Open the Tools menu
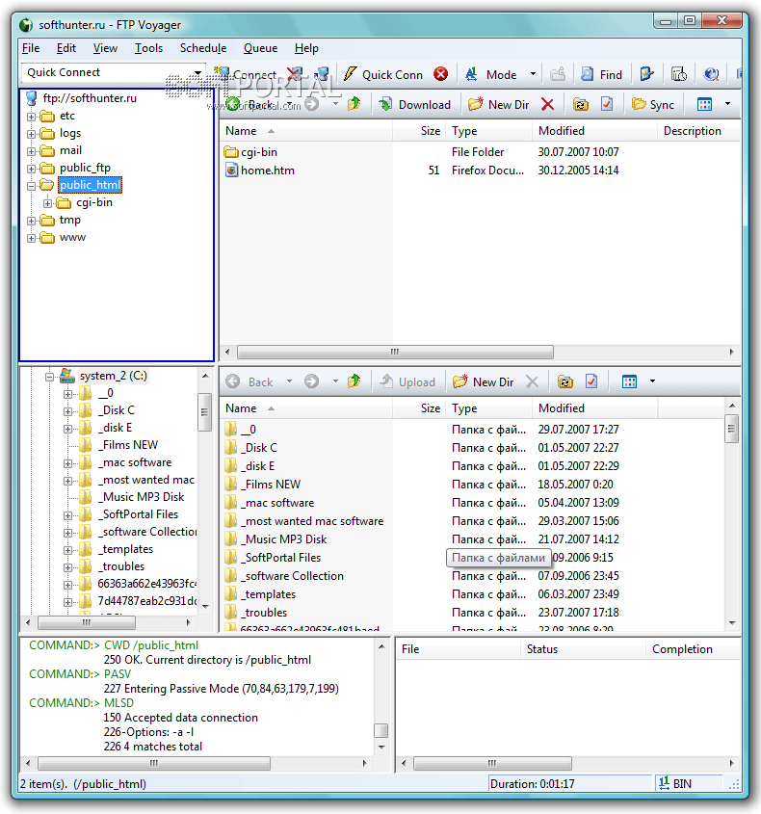The height and width of the screenshot is (814, 761). (148, 48)
